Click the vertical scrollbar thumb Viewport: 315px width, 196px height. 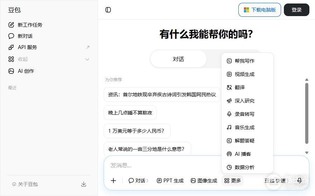point(307,113)
